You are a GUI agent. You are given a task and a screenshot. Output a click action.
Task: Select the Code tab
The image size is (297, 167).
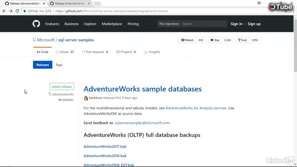click(42, 52)
